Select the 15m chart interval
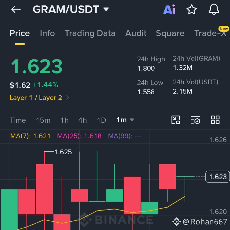230x230 pixels. click(43, 120)
